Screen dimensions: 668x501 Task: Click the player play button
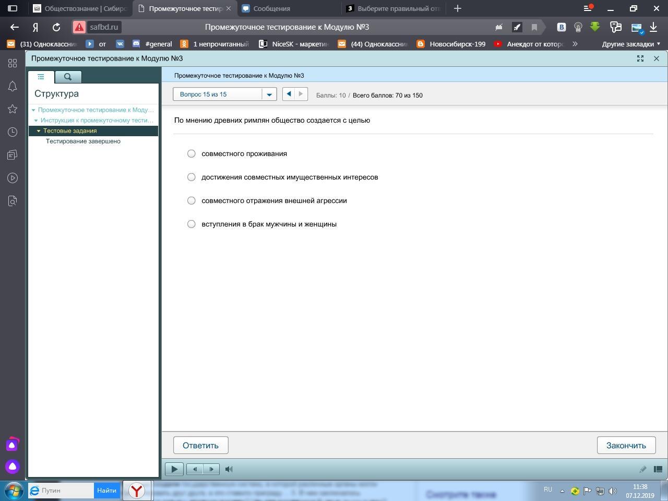[174, 469]
